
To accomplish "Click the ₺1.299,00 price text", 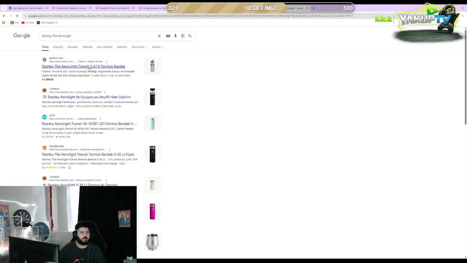I will (x=47, y=80).
